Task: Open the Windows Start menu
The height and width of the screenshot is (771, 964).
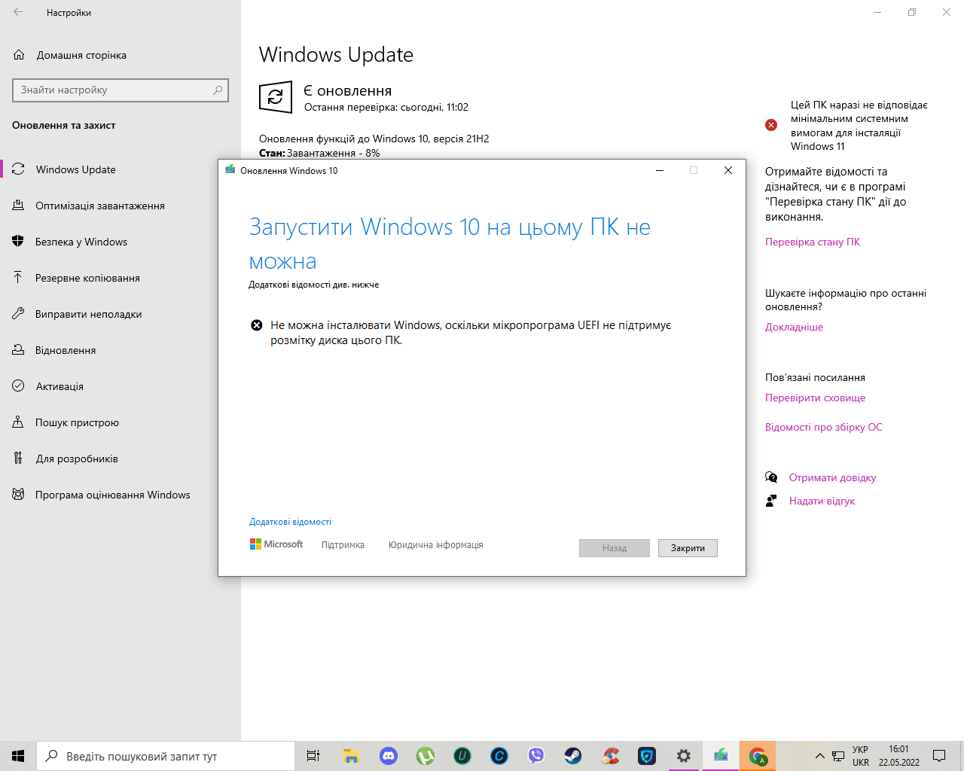Action: (x=18, y=756)
